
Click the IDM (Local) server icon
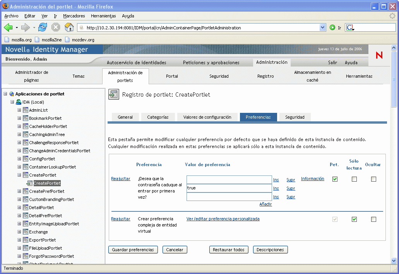tap(19, 102)
